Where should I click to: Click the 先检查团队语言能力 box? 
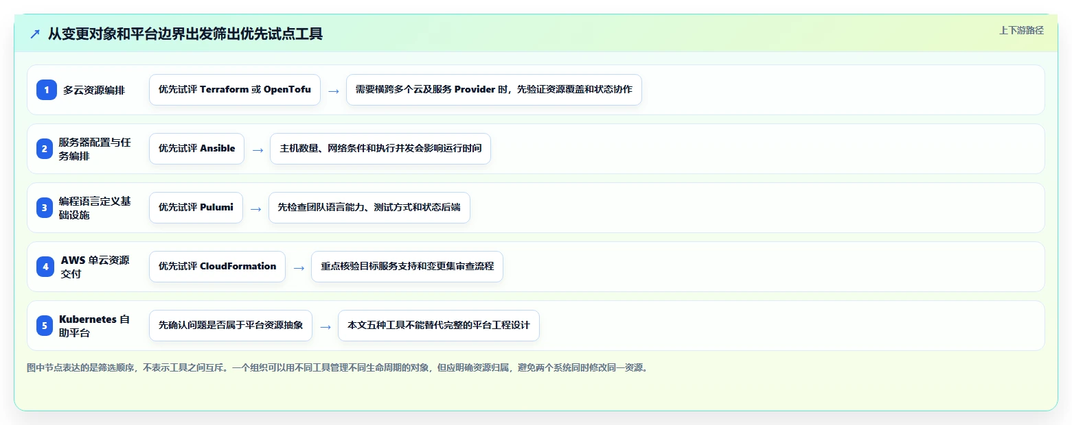[369, 208]
